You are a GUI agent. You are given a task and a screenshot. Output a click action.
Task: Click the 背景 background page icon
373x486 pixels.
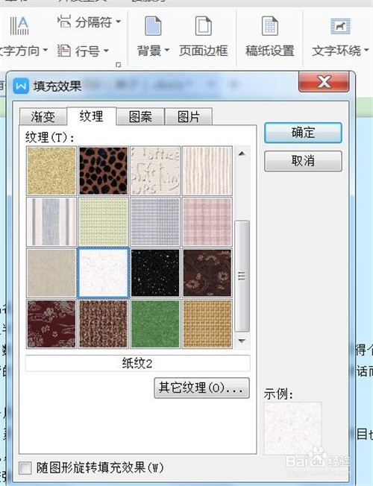(x=153, y=26)
